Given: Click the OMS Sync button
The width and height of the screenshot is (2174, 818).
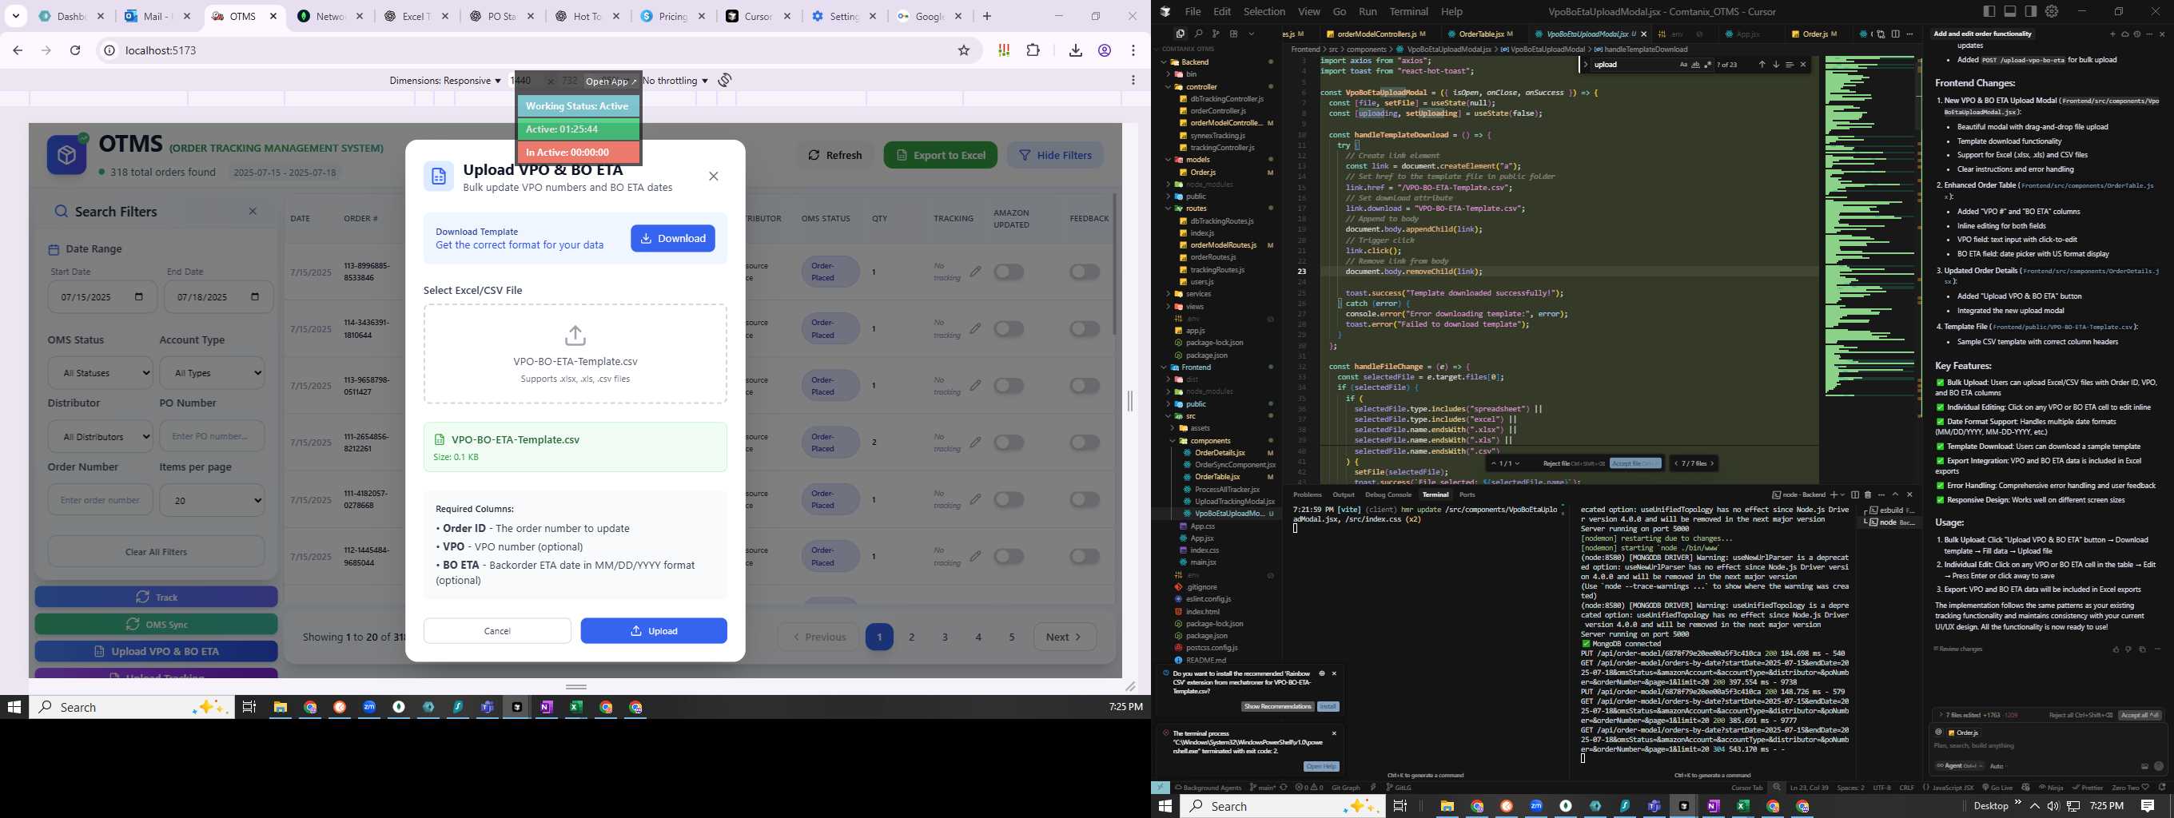Looking at the screenshot, I should pos(156,625).
